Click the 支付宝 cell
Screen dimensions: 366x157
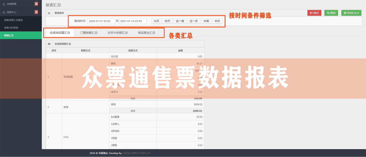[x=133, y=57]
